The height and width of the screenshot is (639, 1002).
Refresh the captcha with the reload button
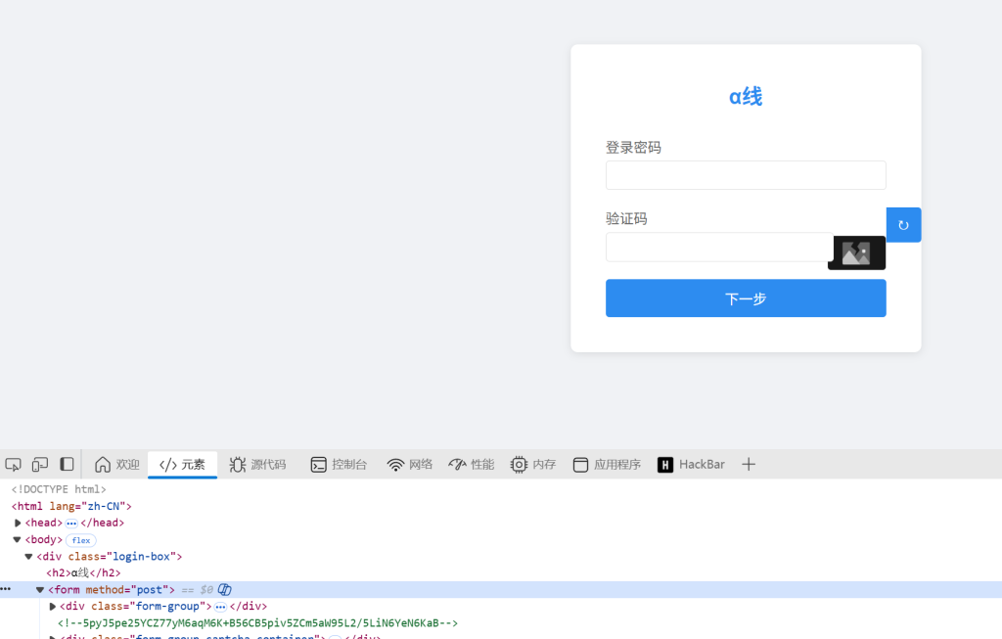[903, 225]
